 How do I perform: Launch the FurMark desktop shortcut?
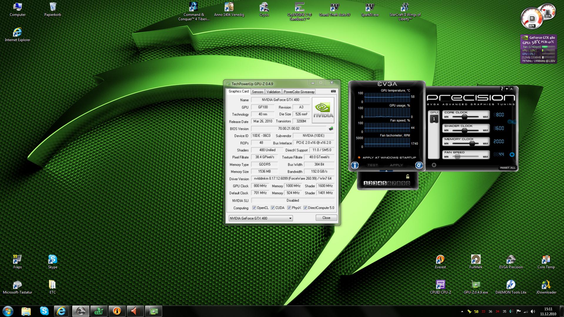coord(476,262)
